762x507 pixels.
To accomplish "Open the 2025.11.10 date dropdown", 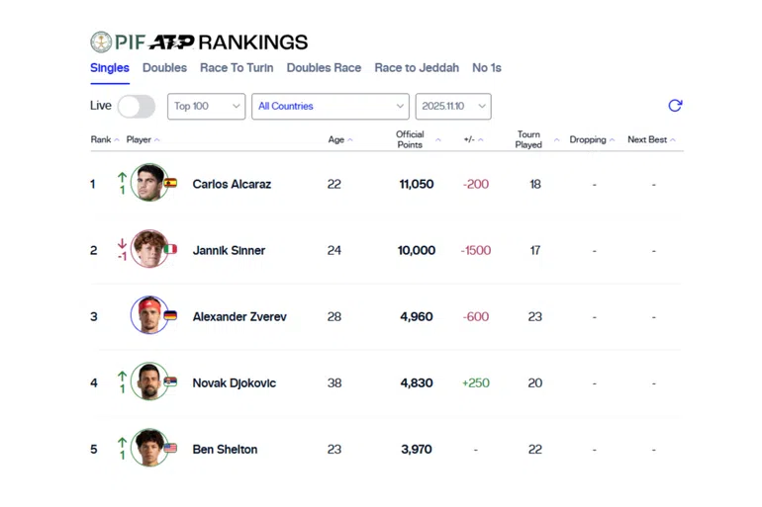I will click(452, 106).
